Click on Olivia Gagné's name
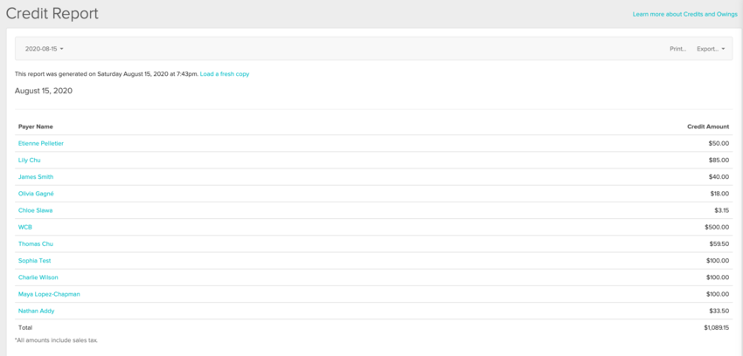 click(x=36, y=194)
